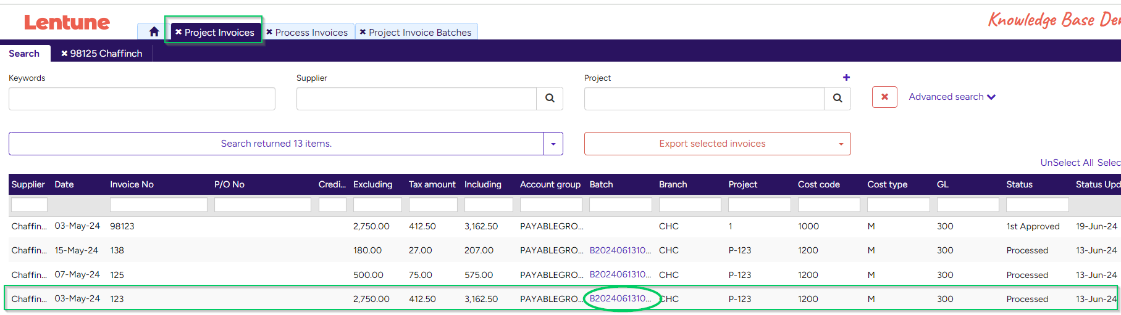Click the Supplier column filter box
This screenshot has width=1121, height=315.
(29, 205)
